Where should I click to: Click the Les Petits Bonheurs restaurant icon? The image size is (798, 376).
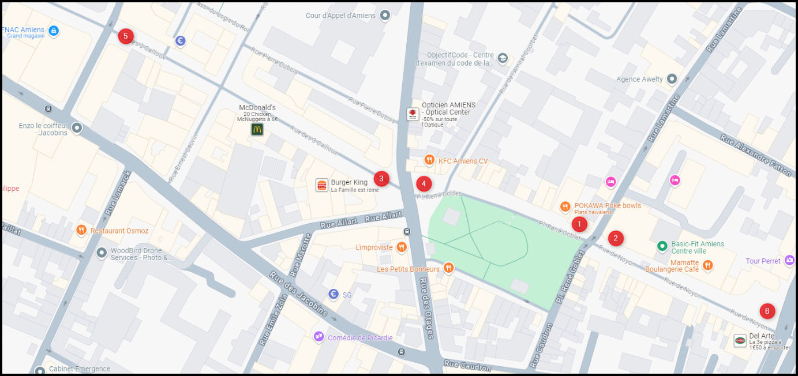[x=448, y=268]
